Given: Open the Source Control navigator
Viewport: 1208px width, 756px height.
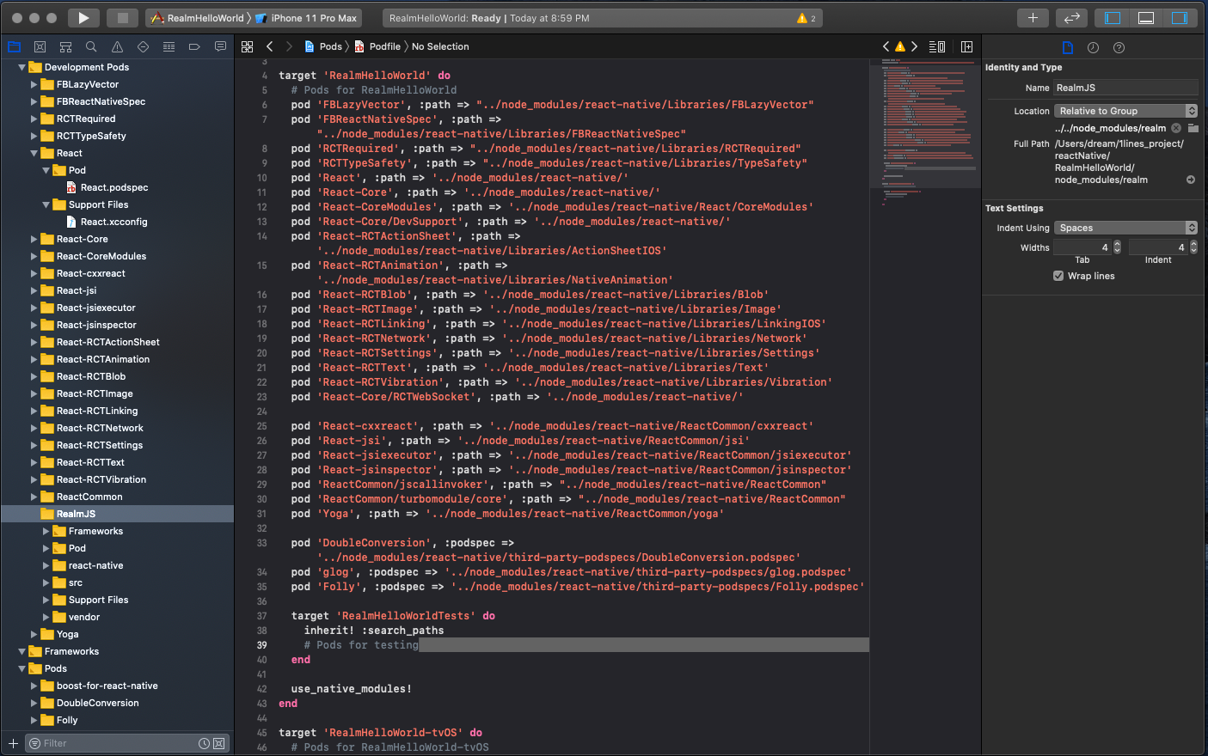Looking at the screenshot, I should coord(40,46).
